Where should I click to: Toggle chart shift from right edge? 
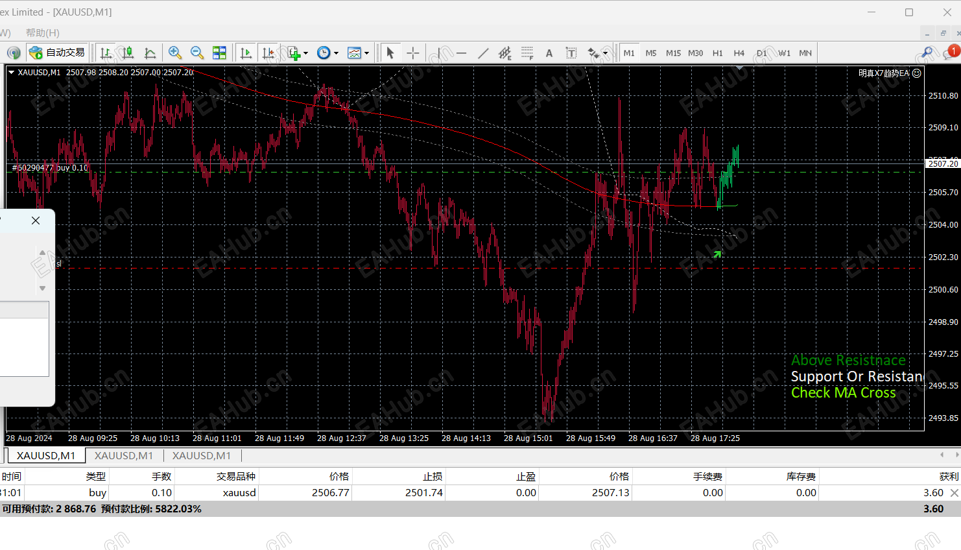tap(268, 53)
